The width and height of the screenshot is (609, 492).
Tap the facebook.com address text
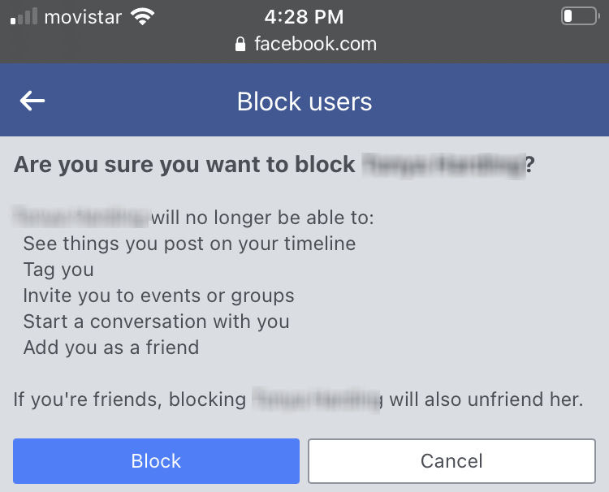(x=315, y=44)
